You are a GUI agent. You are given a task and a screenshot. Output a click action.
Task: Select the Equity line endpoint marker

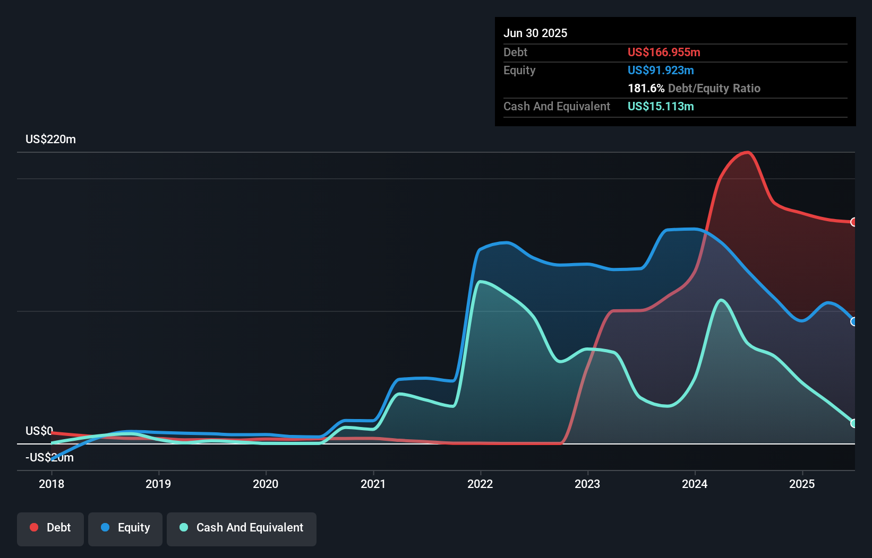point(854,321)
